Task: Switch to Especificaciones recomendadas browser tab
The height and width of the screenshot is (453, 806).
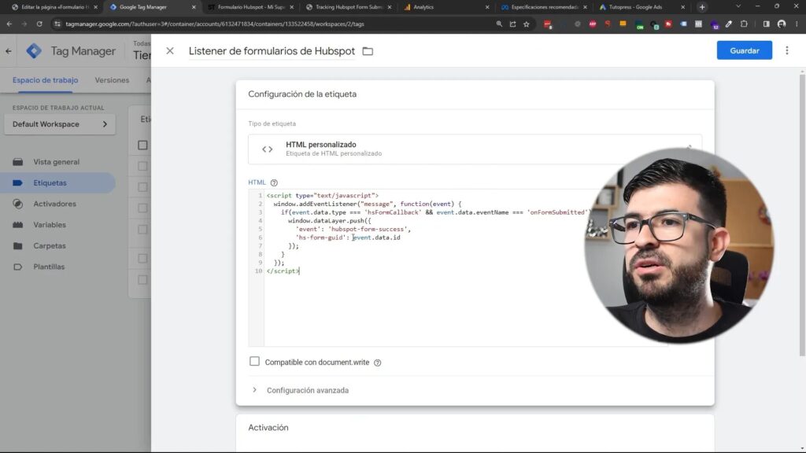Action: coord(543,7)
